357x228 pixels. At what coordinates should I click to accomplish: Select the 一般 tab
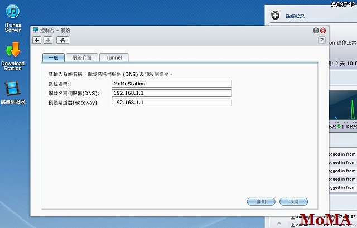coord(54,57)
